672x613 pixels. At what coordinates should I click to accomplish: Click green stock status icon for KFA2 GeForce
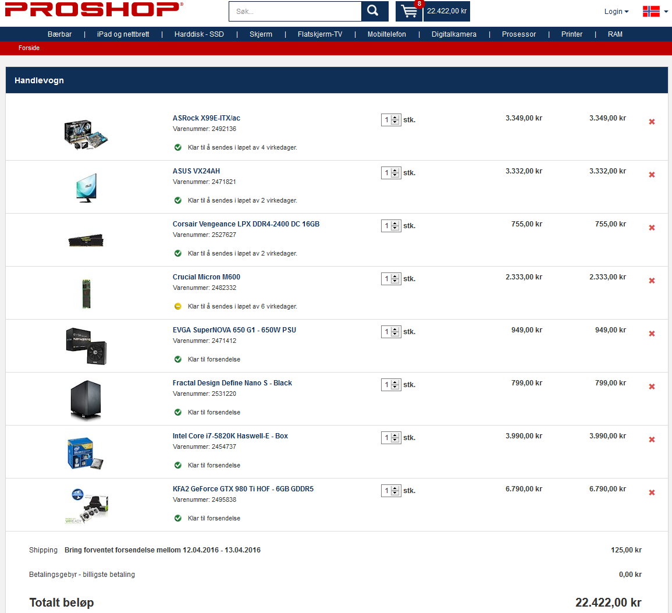[178, 518]
